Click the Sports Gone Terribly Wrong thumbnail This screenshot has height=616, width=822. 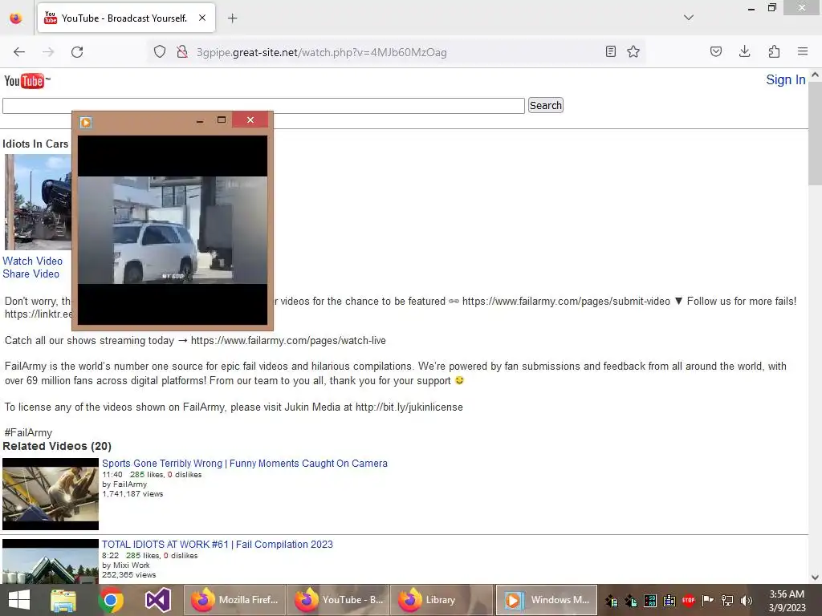click(x=51, y=494)
